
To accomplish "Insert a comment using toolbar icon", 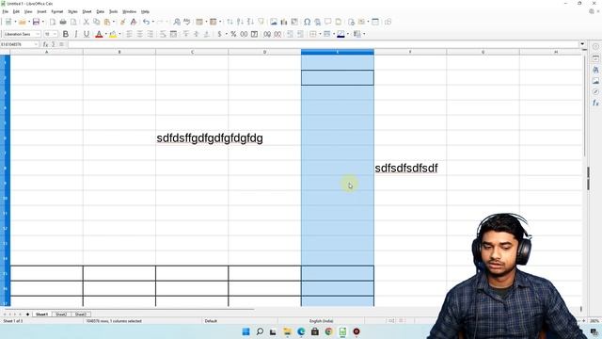I will (x=328, y=22).
